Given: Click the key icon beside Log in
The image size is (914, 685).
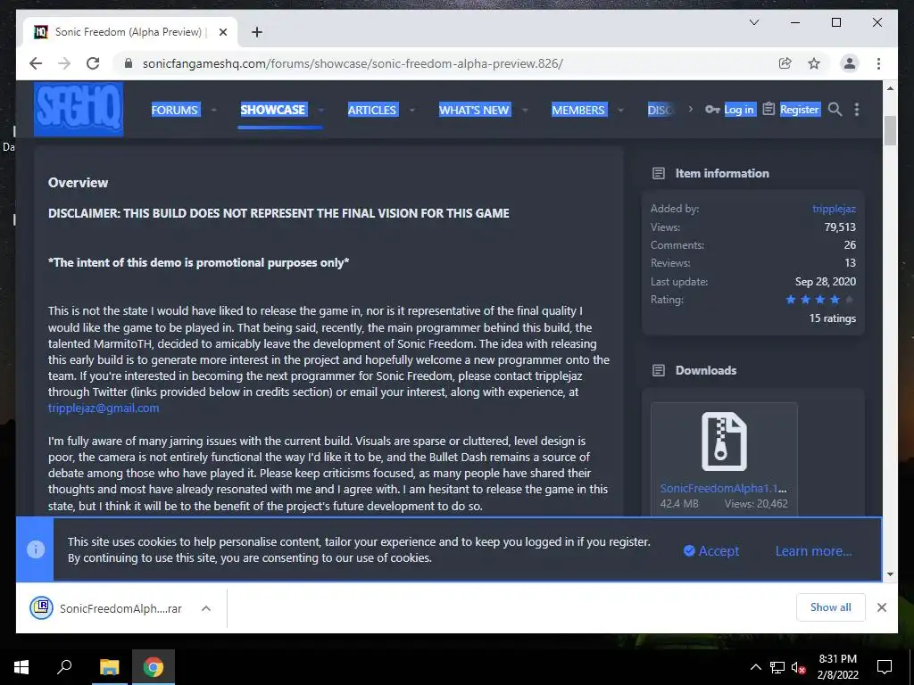Looking at the screenshot, I should coord(711,110).
